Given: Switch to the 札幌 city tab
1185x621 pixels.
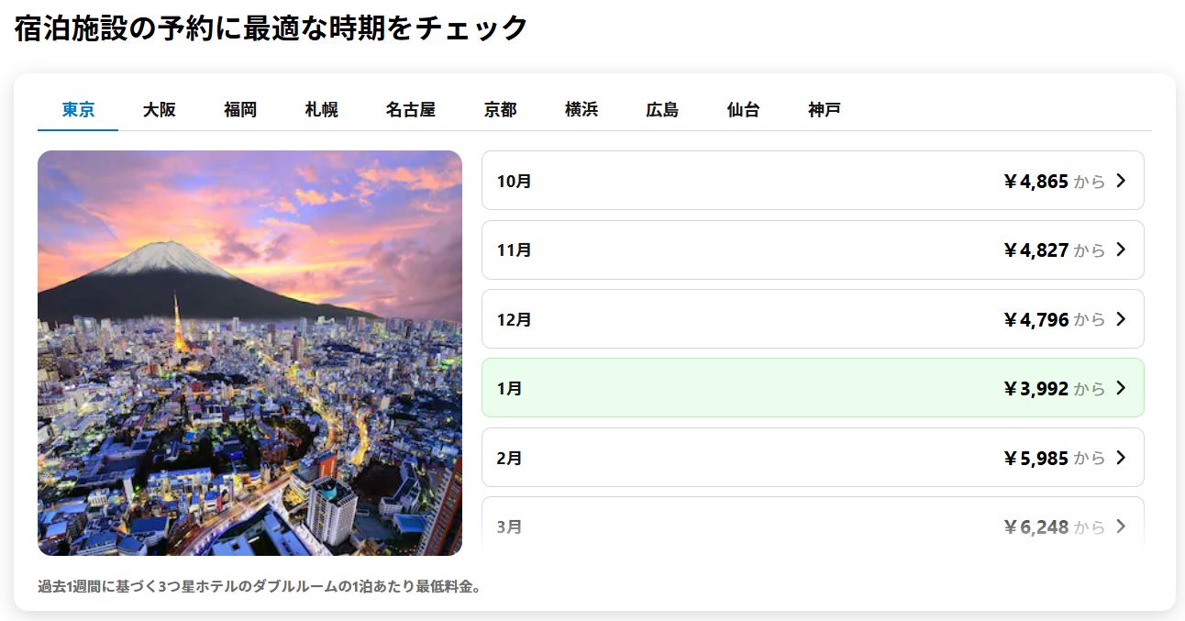Looking at the screenshot, I should tap(321, 110).
